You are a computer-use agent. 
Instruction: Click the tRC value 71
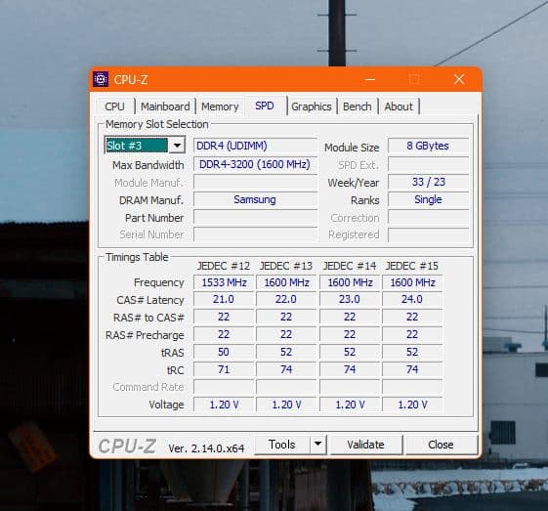(224, 369)
